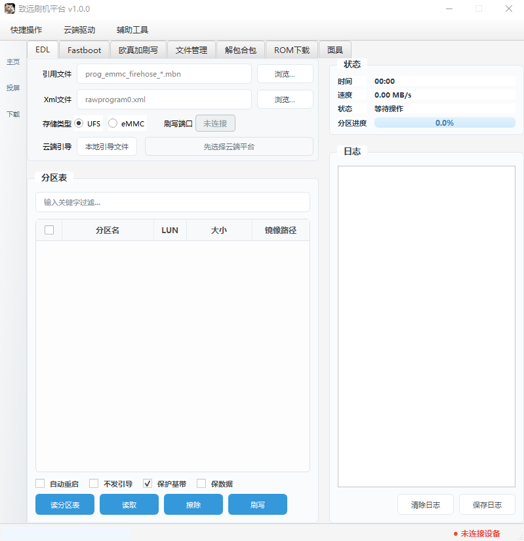Viewport: 524px width, 541px height.
Task: Select the eMMC storage type
Action: [x=113, y=123]
